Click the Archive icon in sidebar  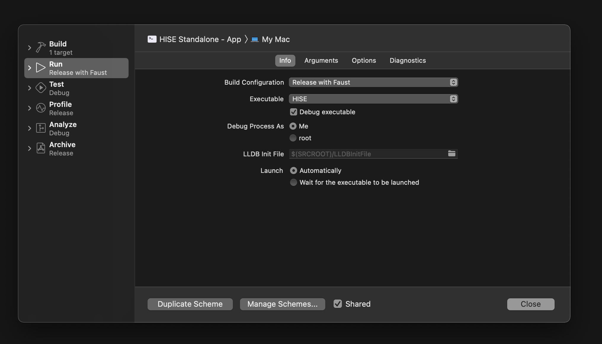pos(41,148)
